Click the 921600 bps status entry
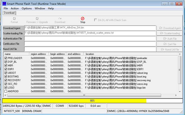Viewport: 185px width, 115px height. [76, 106]
